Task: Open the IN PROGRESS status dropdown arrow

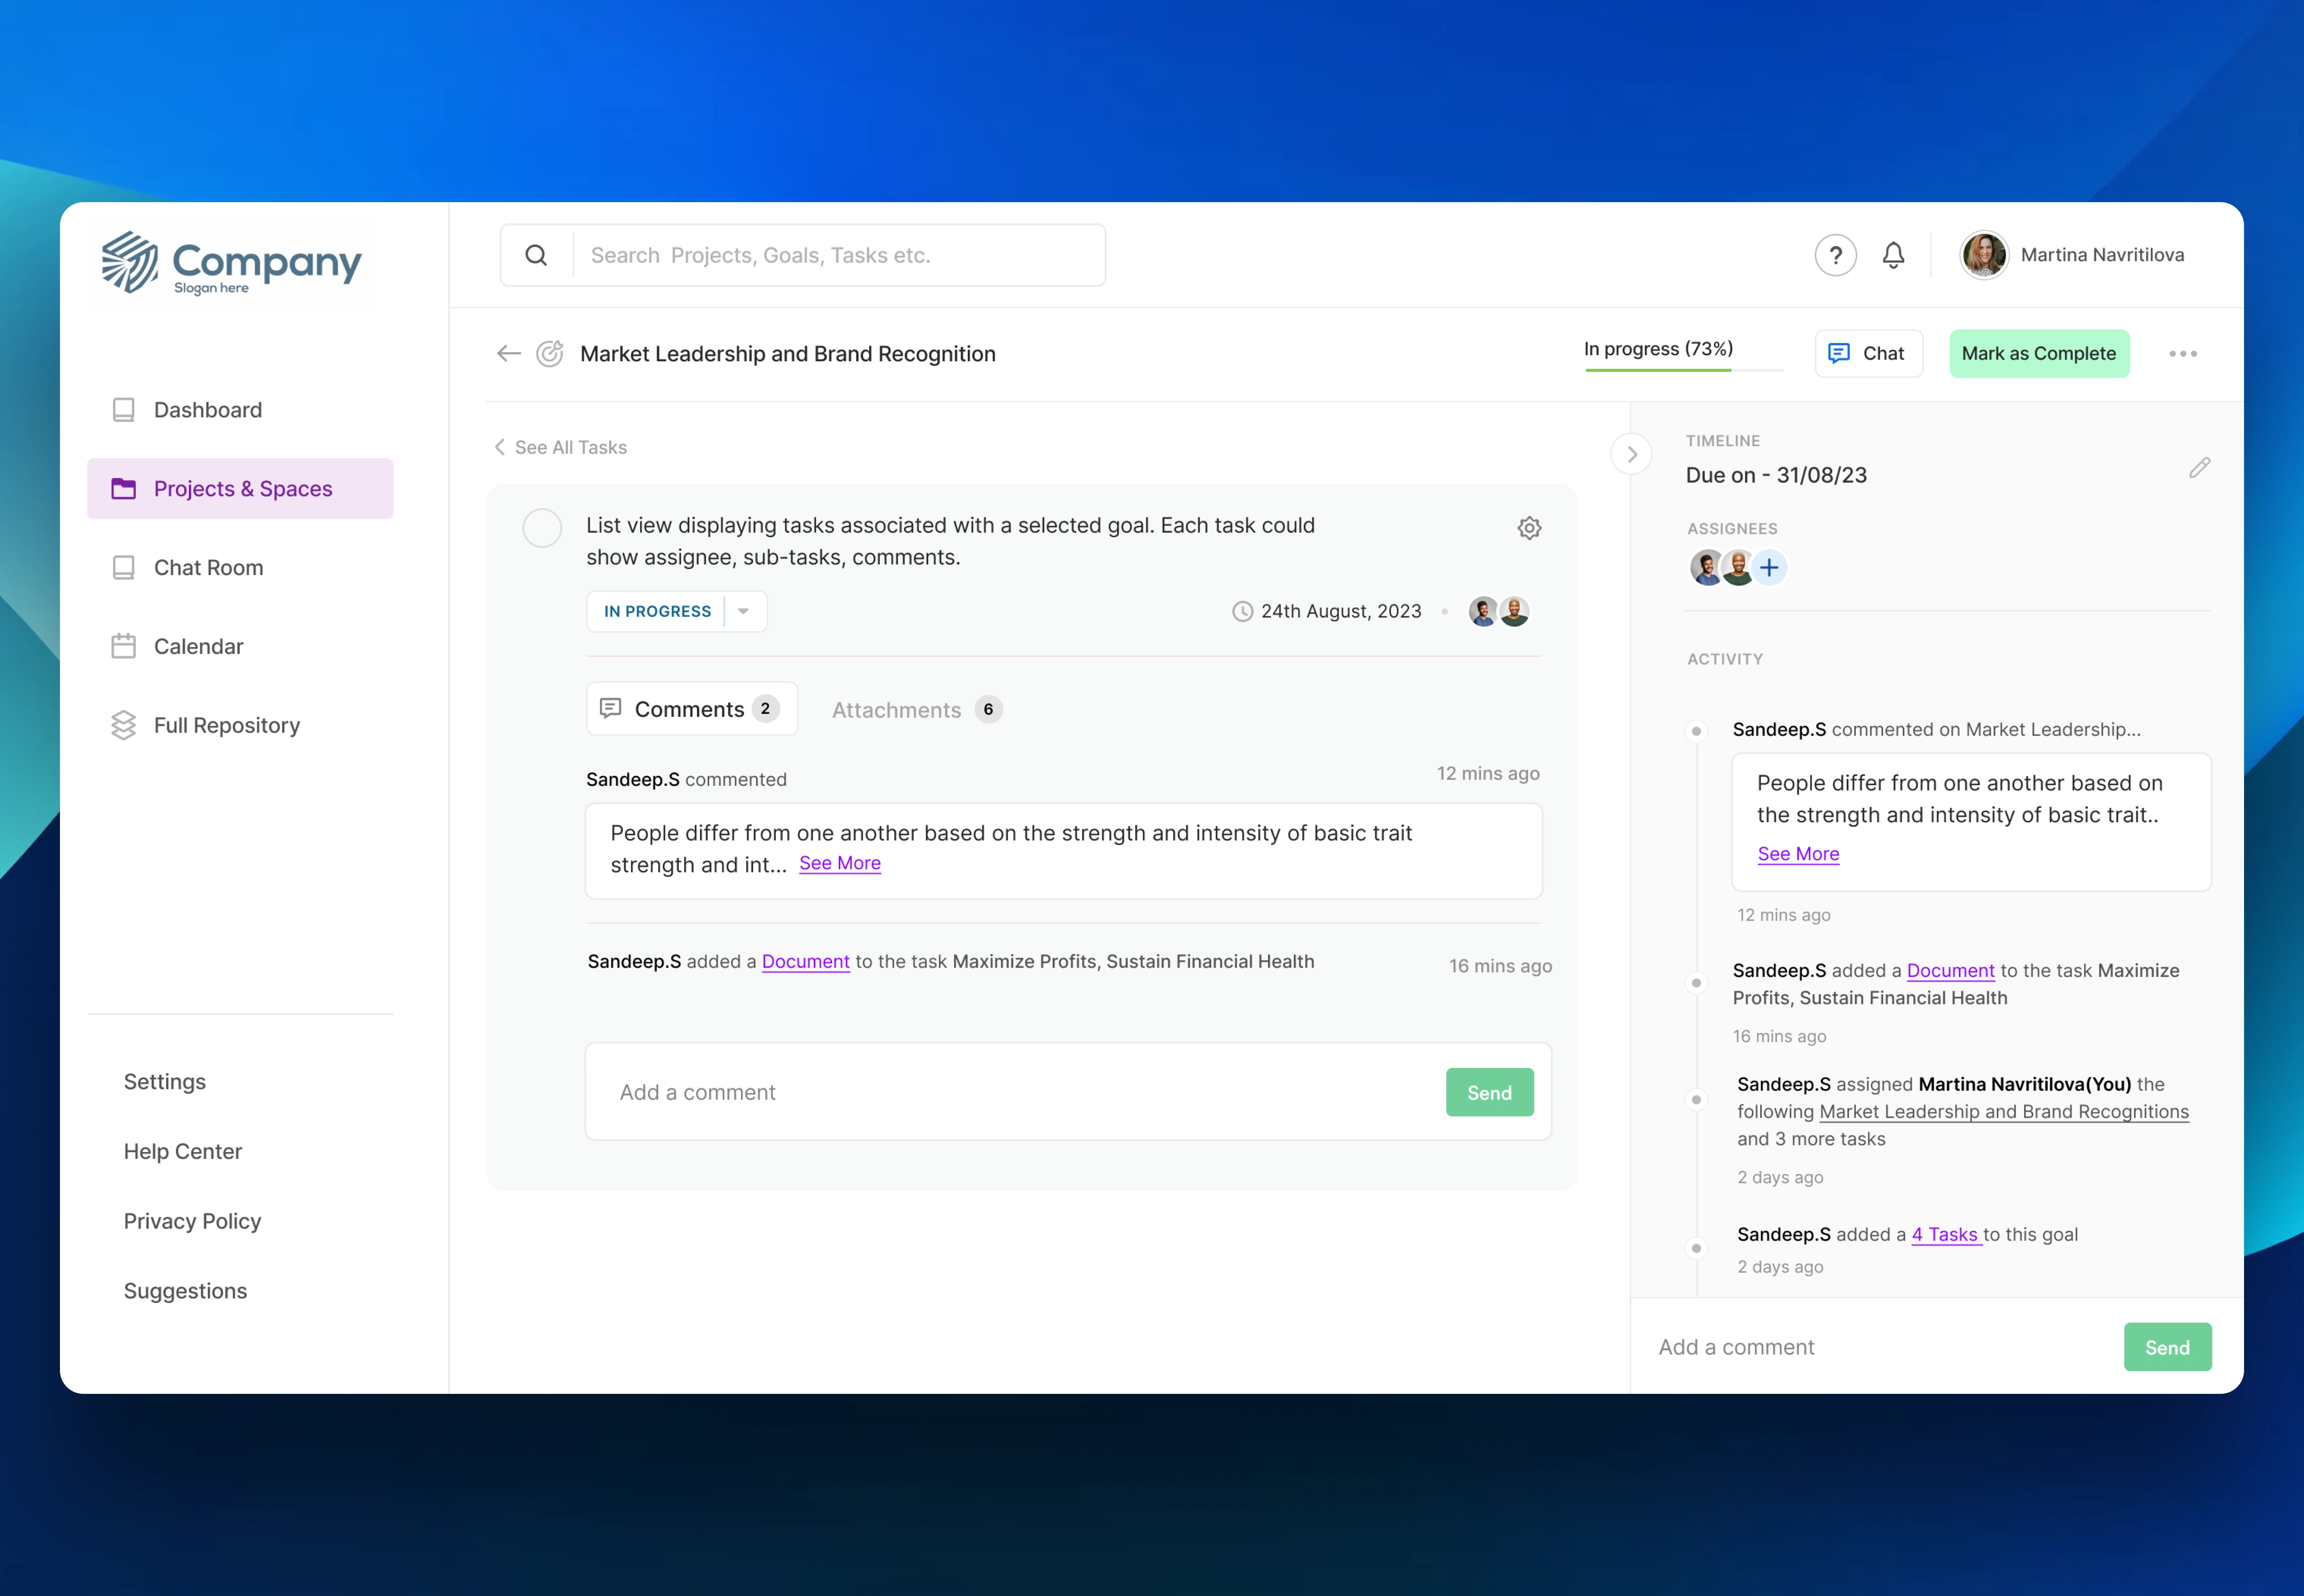Action: point(743,611)
